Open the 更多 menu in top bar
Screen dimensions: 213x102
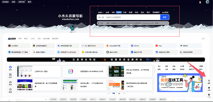29,2
